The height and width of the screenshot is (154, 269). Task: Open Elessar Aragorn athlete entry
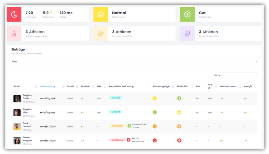tap(27, 139)
